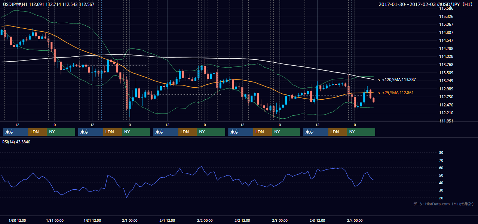
Task: Click the 2/3 00:00 time axis label
Action: coord(280,220)
